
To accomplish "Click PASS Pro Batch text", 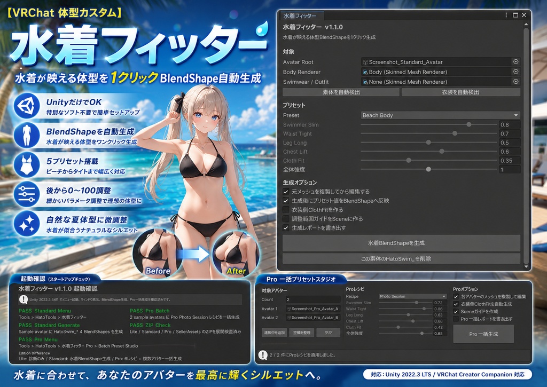I will (150, 311).
